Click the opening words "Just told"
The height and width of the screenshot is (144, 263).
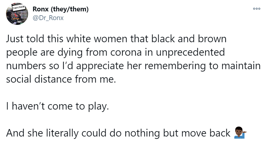[25, 39]
